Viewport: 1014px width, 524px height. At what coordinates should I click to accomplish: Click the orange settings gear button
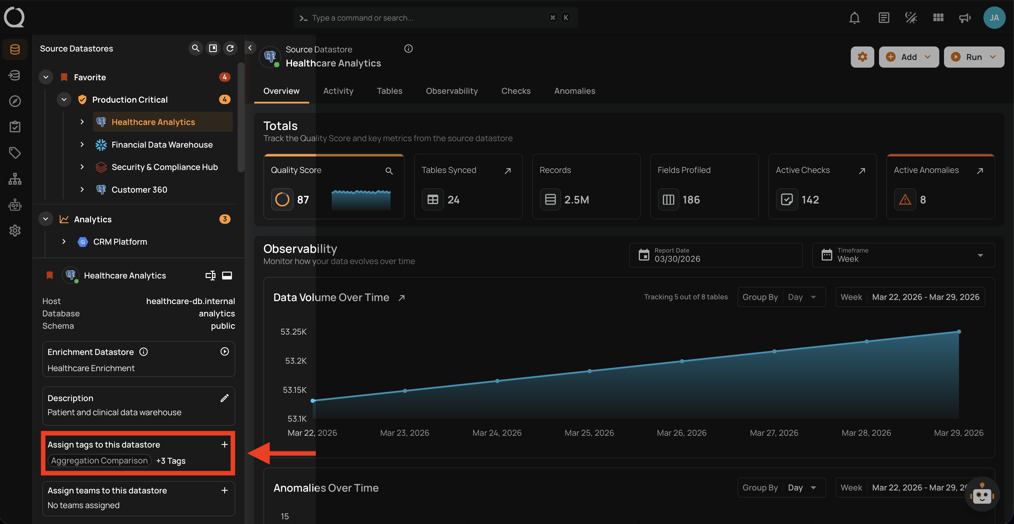point(862,57)
